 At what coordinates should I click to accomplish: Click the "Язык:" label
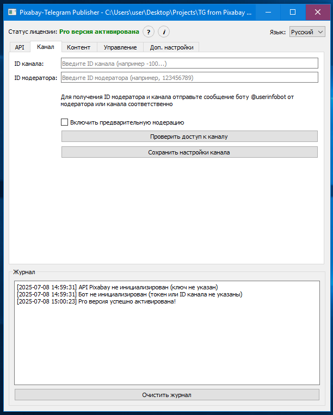[277, 32]
